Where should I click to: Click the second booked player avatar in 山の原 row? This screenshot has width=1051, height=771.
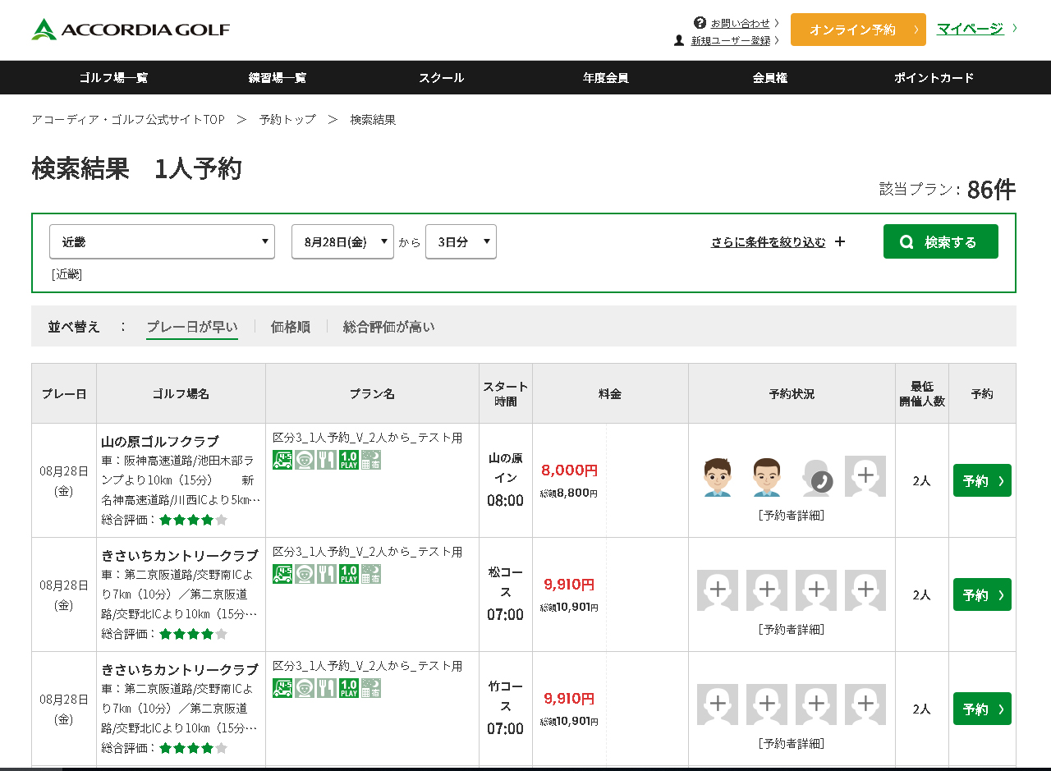[767, 476]
